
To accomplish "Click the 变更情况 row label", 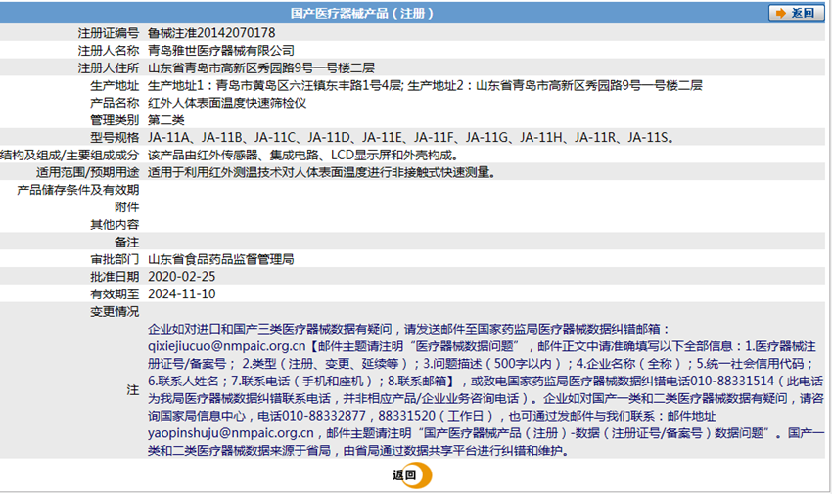I will 115,311.
